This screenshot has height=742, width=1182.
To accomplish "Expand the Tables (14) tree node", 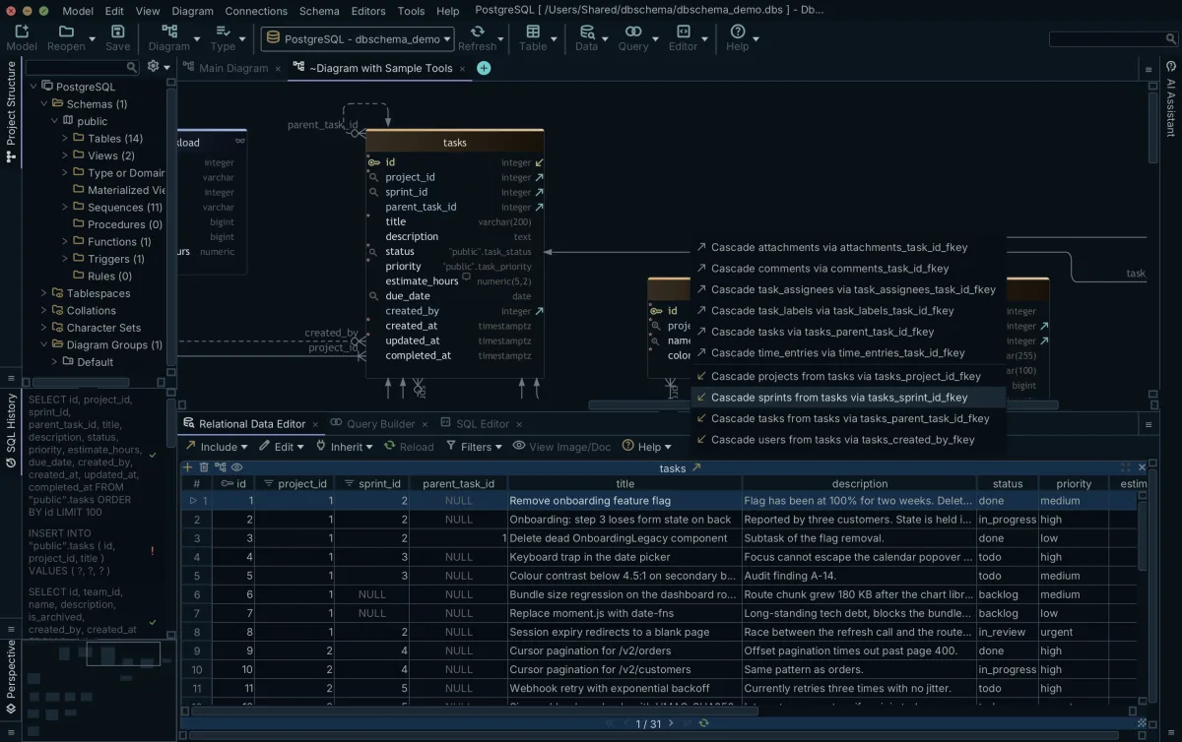I will point(65,139).
